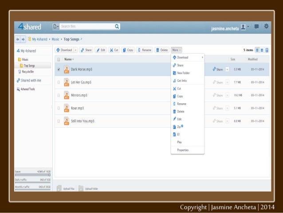Open Shared with me section
283x213 pixels.
(29, 80)
